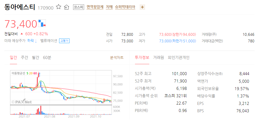Switch chart to 월간 tab
The image size is (257, 124).
35,58
